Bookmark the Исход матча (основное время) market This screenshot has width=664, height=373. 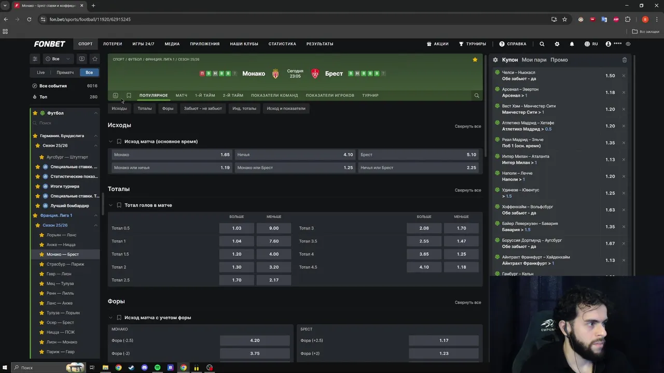tap(119, 141)
